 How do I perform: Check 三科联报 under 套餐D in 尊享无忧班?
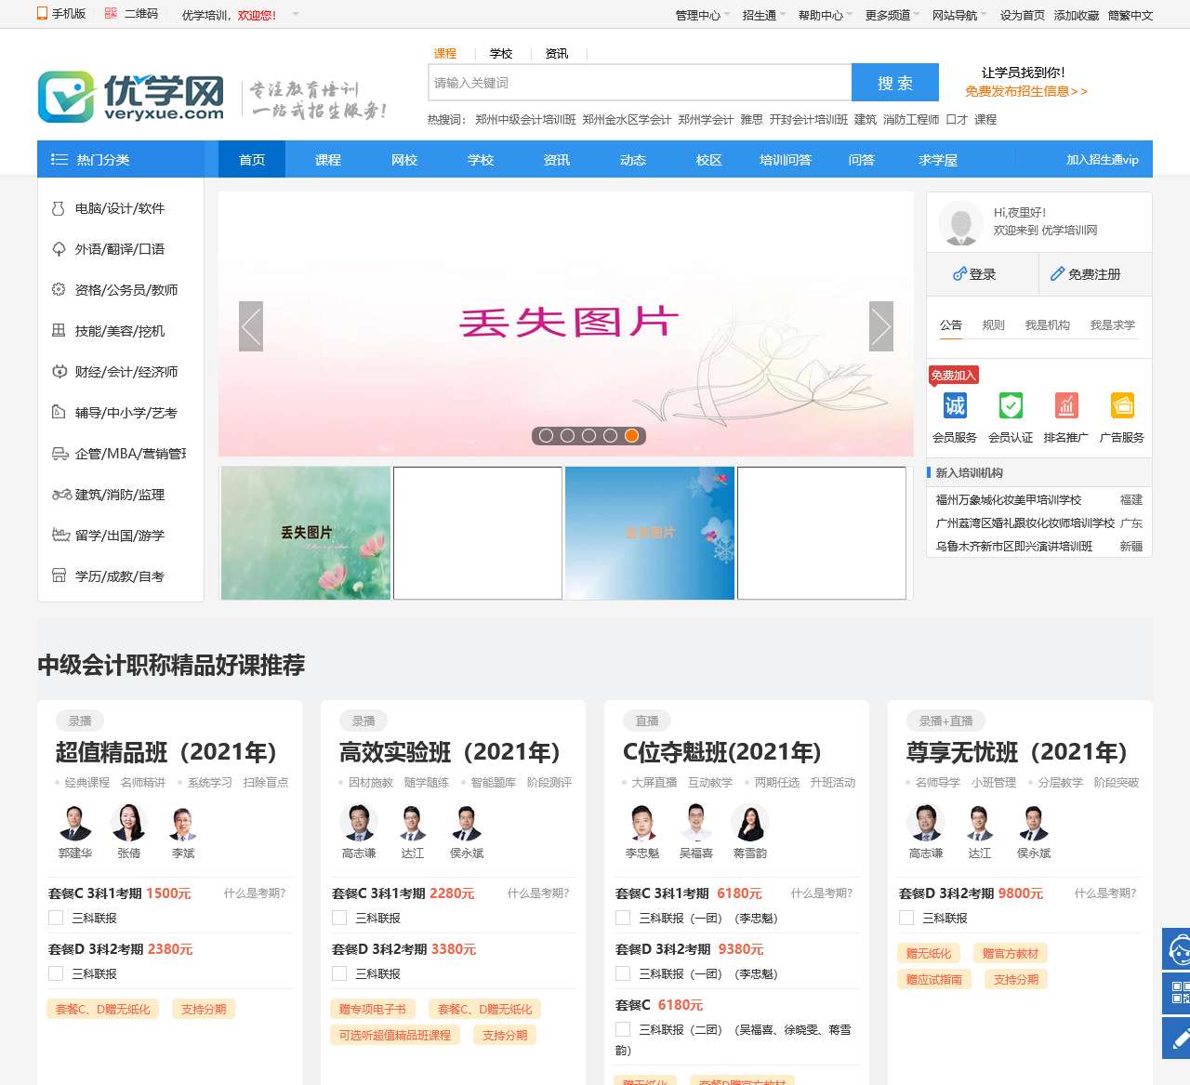coord(906,917)
